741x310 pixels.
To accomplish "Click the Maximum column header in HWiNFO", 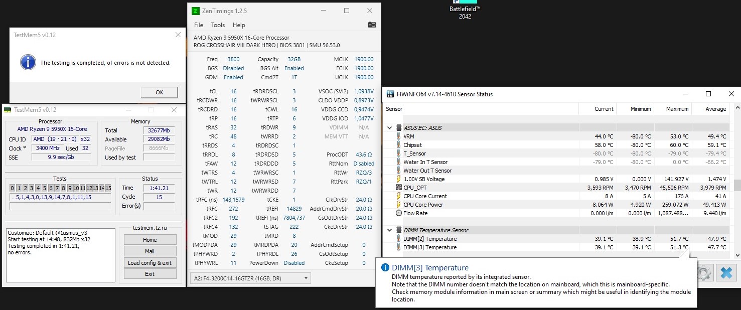I will [x=673, y=109].
